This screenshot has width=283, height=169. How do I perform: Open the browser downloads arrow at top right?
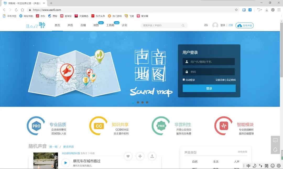coord(266,10)
